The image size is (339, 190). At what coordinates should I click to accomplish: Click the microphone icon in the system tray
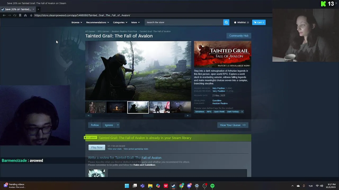[304, 186]
